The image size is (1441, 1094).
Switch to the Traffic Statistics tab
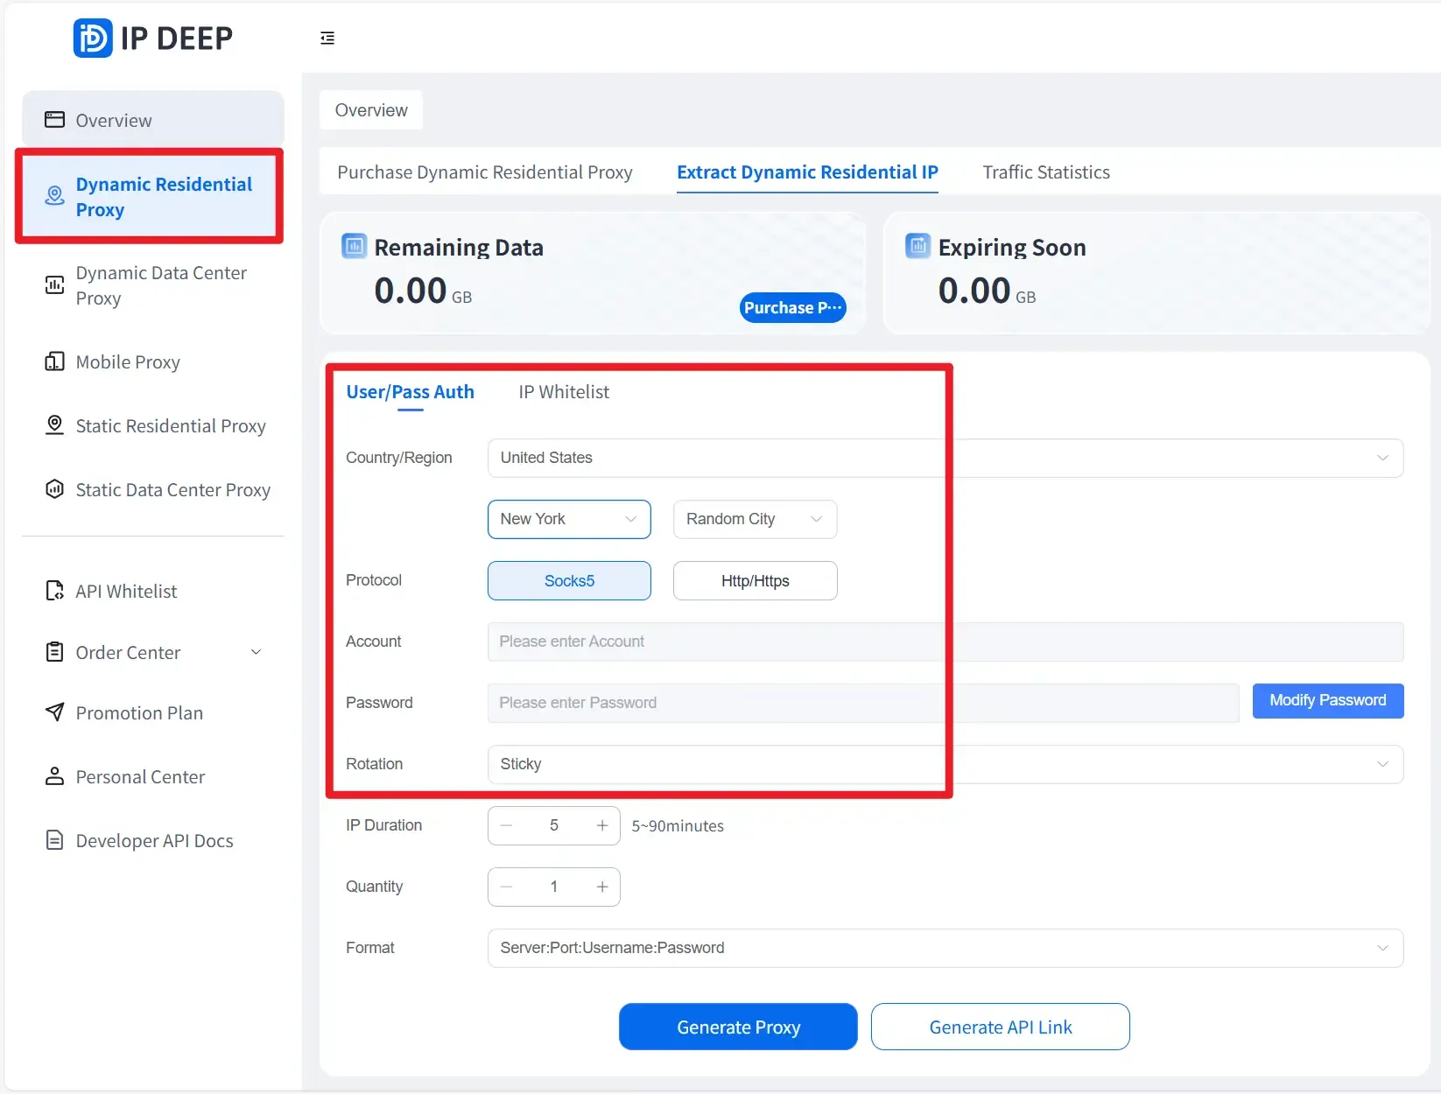coord(1045,172)
